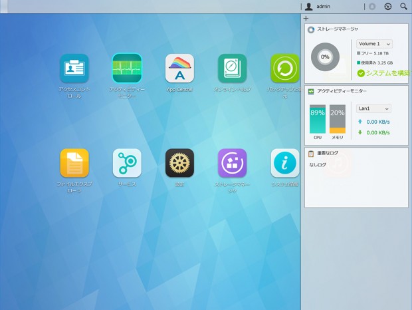Add a widget with plus icon
The width and height of the screenshot is (412, 310).
[306, 19]
